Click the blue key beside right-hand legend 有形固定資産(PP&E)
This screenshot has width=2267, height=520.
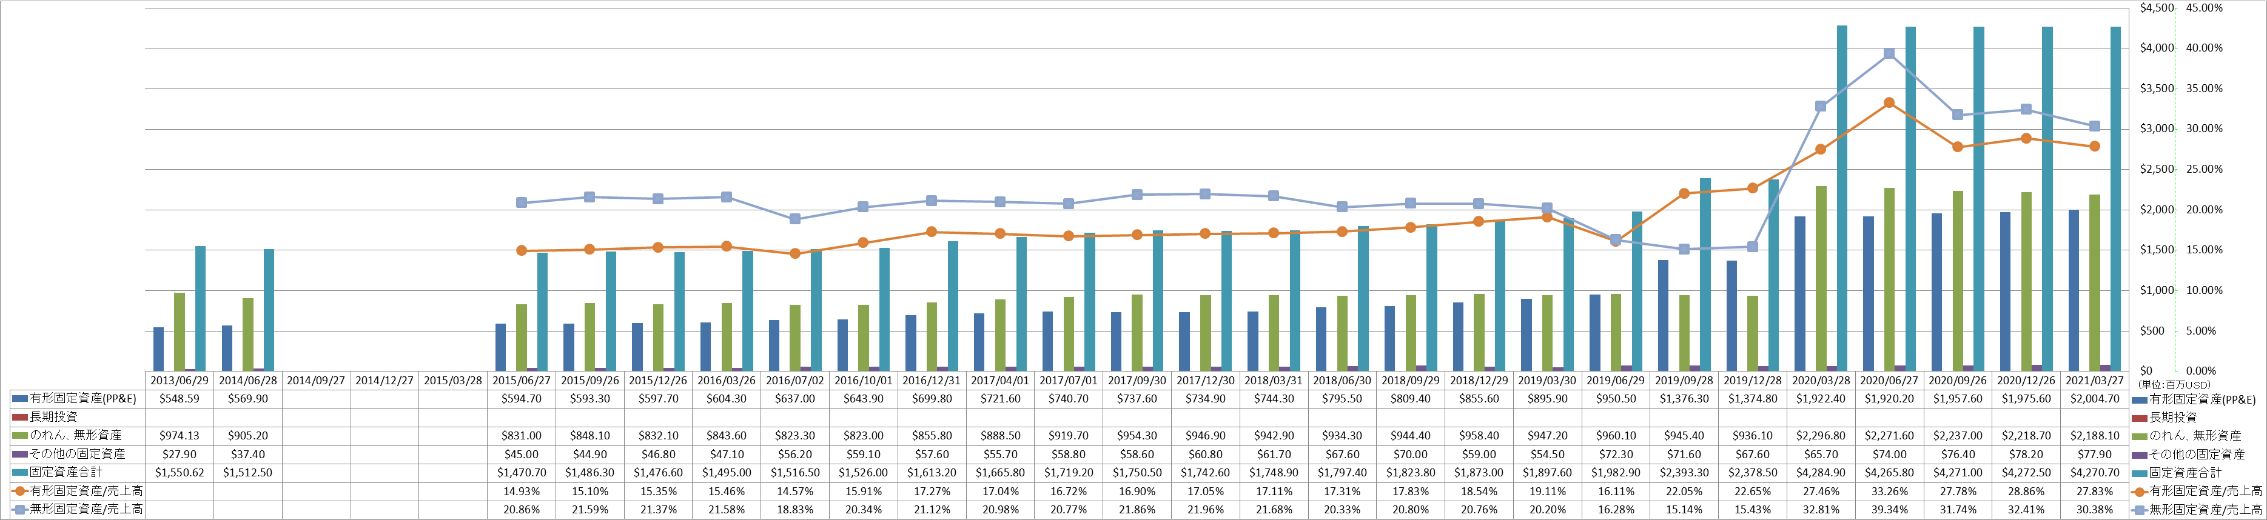(2140, 399)
